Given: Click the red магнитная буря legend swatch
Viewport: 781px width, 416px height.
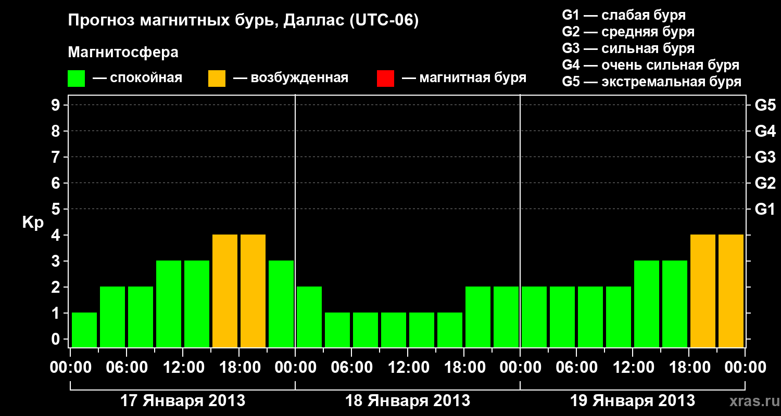Looking at the screenshot, I should tap(385, 79).
